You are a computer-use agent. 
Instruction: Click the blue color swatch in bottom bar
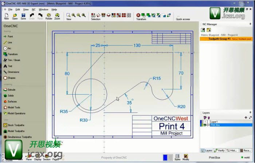[165, 158]
